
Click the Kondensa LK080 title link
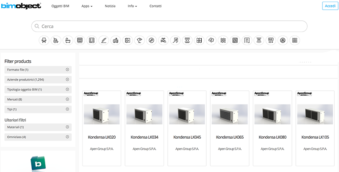[272, 137]
